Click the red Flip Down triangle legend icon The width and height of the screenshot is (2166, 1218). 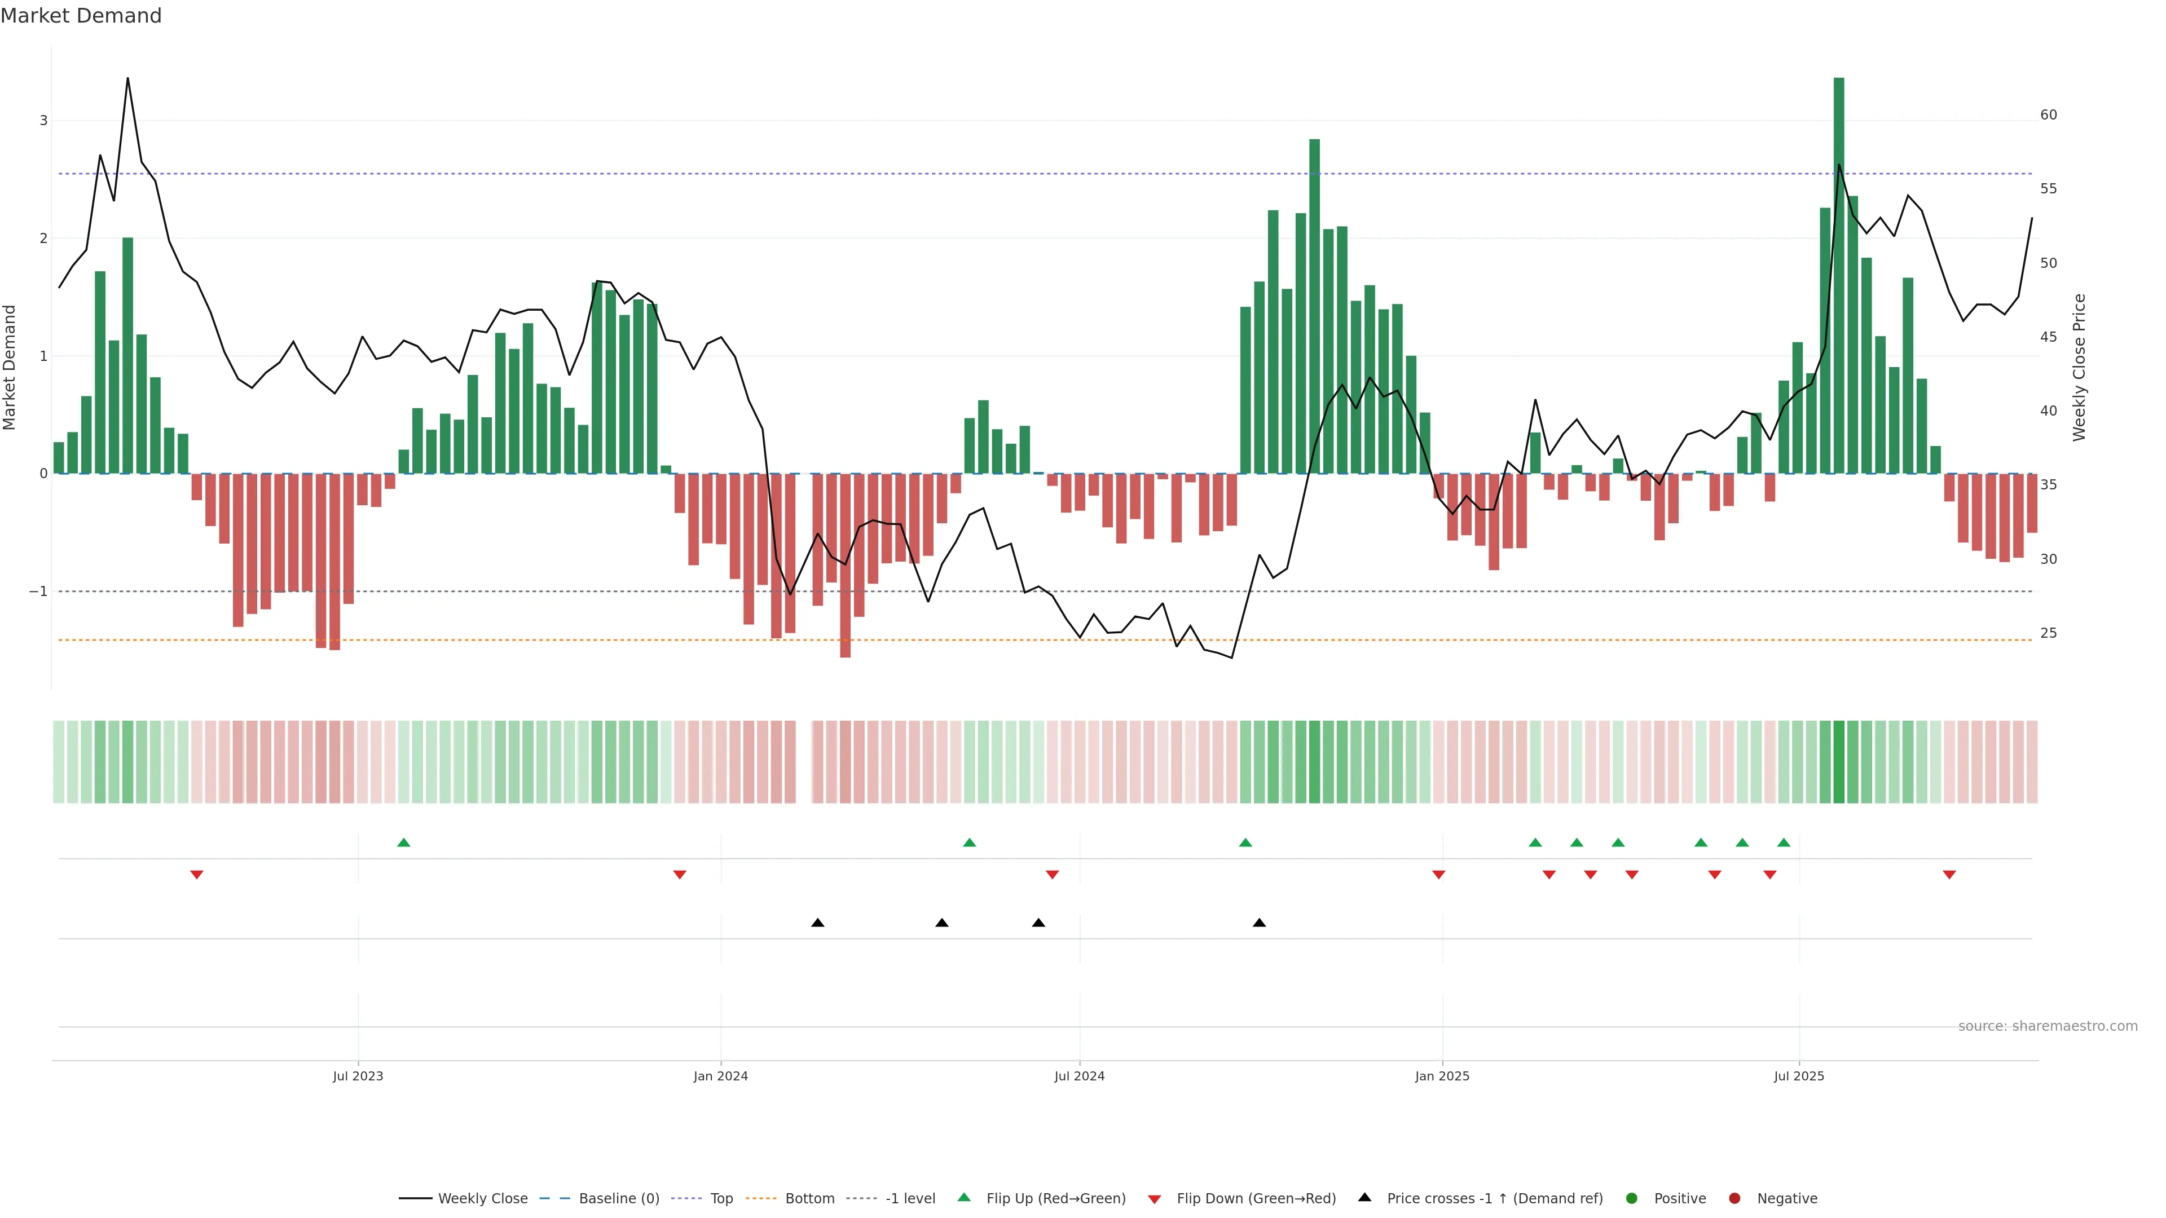pyautogui.click(x=1155, y=1199)
